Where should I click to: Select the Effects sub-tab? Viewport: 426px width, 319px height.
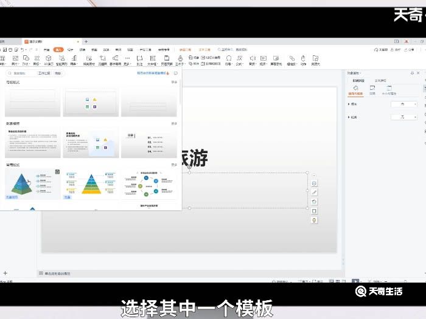[x=372, y=91]
